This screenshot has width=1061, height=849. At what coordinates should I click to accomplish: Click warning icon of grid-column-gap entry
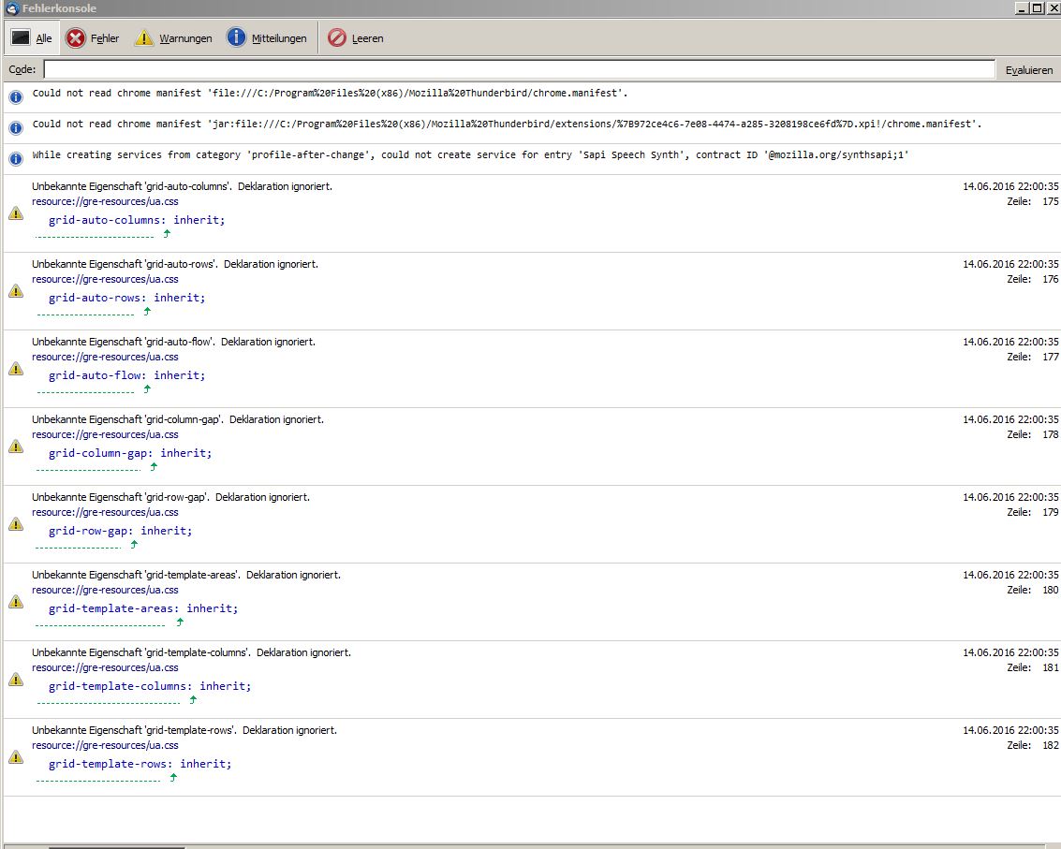click(16, 446)
